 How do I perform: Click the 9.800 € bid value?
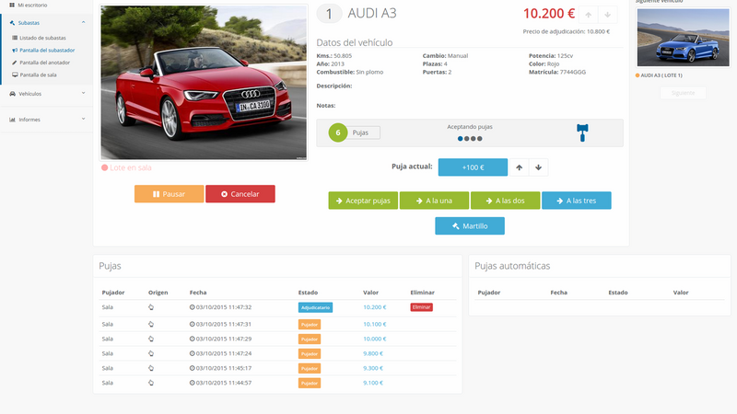(x=373, y=353)
